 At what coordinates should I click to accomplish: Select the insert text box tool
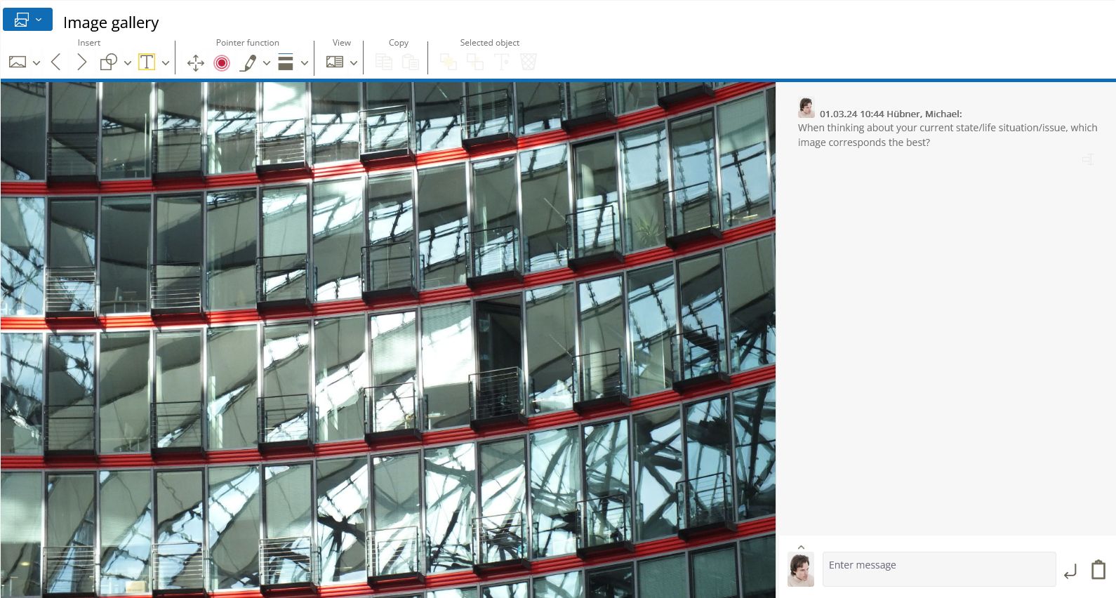147,62
